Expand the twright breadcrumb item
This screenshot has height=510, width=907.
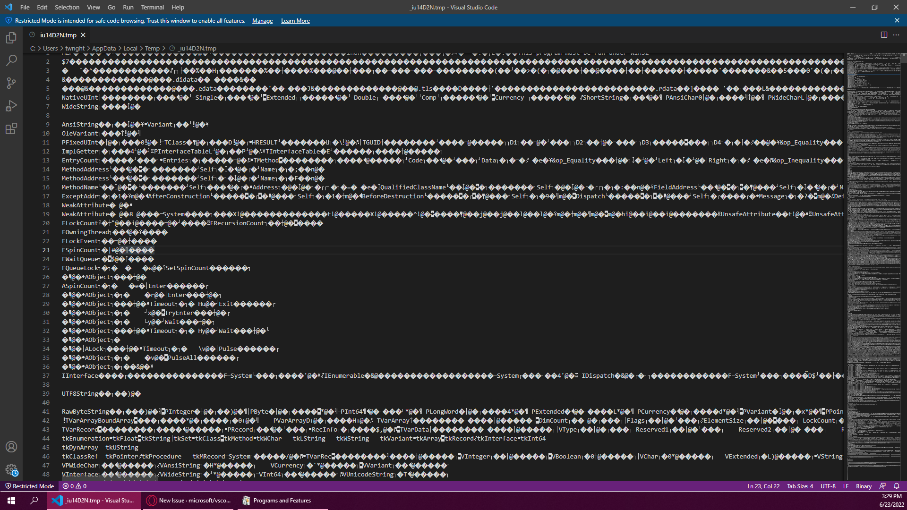[74, 48]
